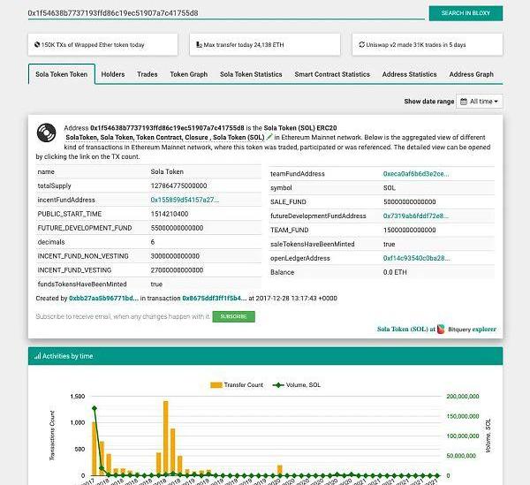Open the teamFundAddress 0xeca0af6b6d3e link
This screenshot has width=530, height=485.
coord(415,174)
